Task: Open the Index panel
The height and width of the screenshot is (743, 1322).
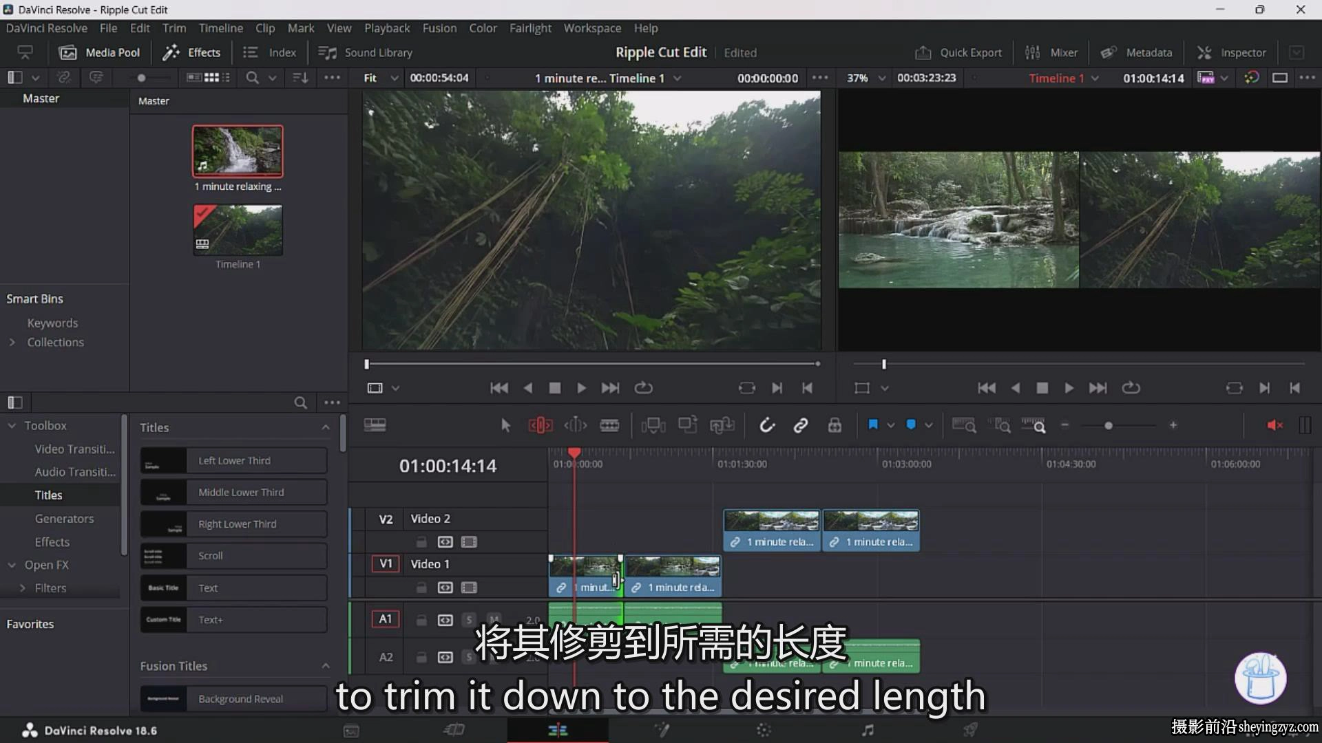Action: pyautogui.click(x=269, y=52)
